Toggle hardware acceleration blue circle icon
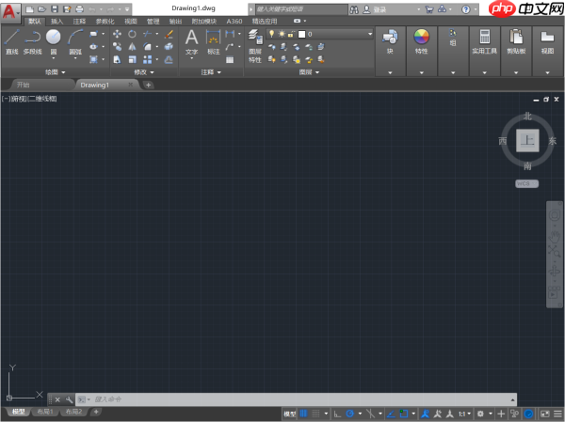Viewport: 565px width, 422px height. (x=528, y=414)
